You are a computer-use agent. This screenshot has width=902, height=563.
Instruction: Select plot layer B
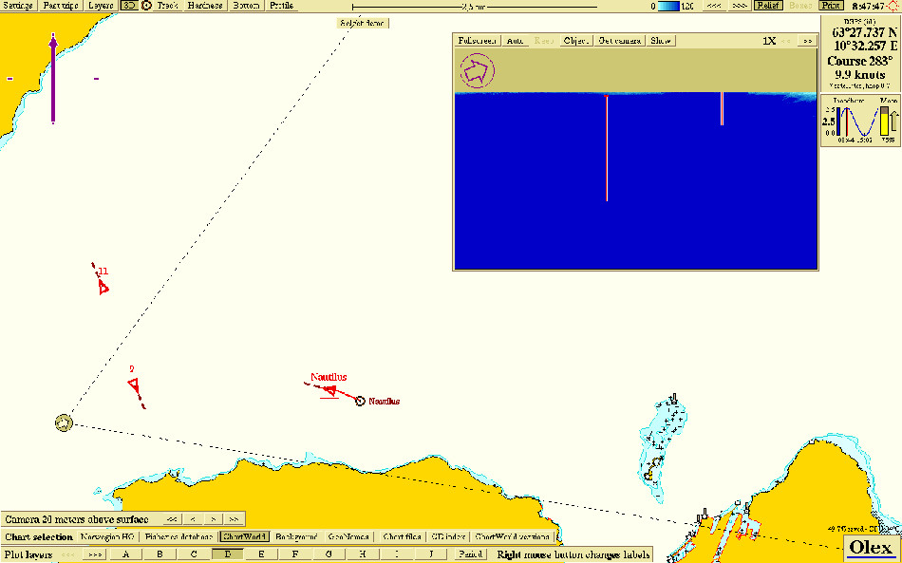coord(160,555)
